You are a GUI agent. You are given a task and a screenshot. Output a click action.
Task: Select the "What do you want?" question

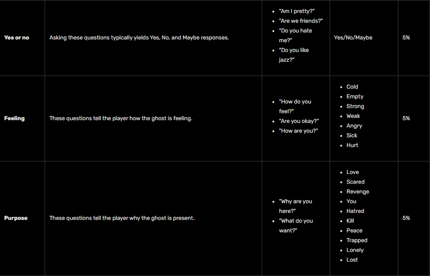point(296,225)
